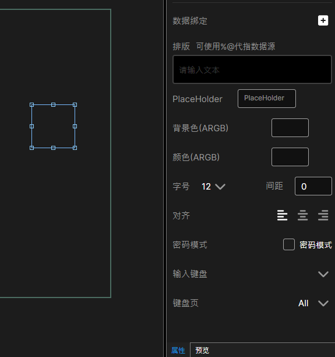
Task: Set text alignment to right
Action: (x=323, y=215)
